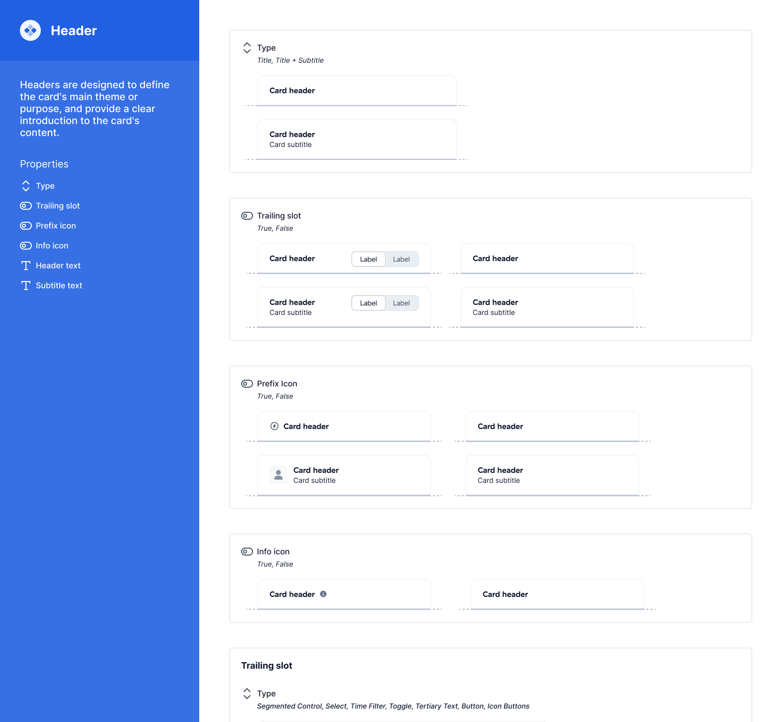
Task: Open the Subtitle text property link
Action: 59,286
